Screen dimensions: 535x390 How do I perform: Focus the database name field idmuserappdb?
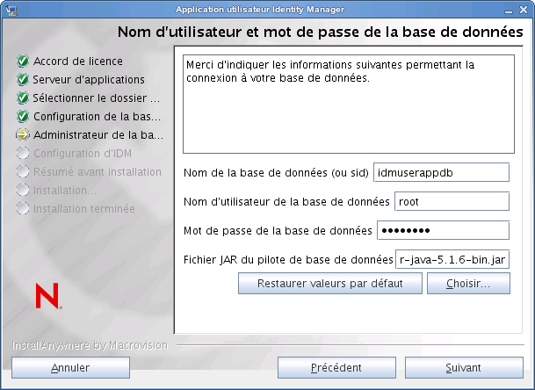pyautogui.click(x=442, y=173)
